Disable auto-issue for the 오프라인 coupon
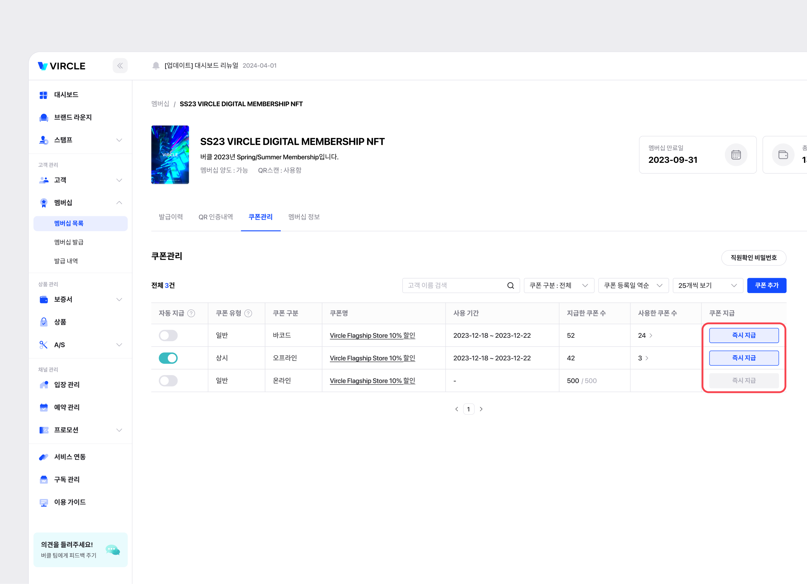This screenshot has height=584, width=807. pos(168,358)
